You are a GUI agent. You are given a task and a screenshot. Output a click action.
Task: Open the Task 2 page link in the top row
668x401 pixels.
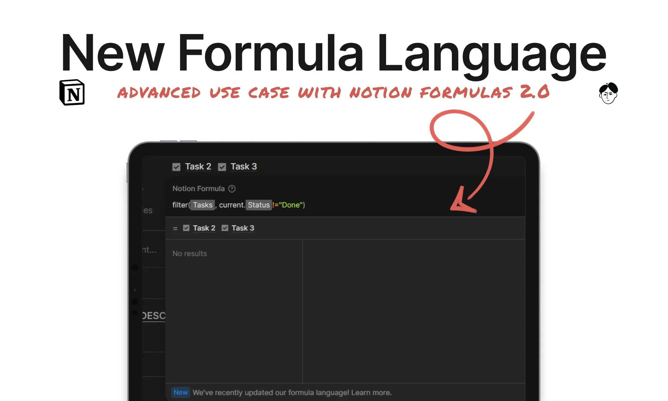click(x=198, y=166)
